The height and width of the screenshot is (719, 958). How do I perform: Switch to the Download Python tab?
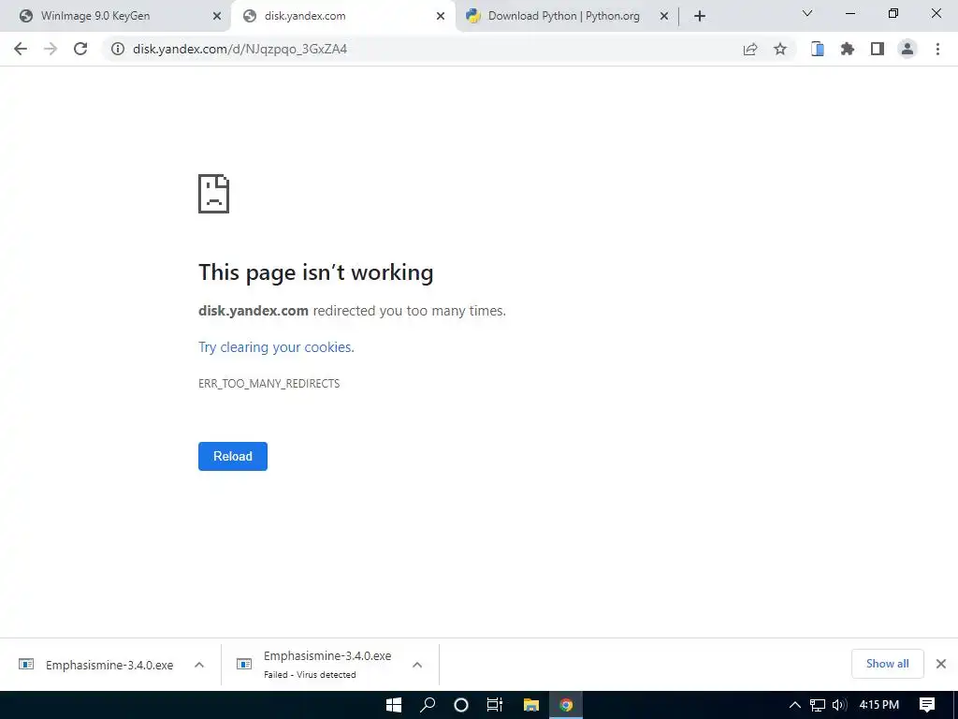[x=566, y=16]
